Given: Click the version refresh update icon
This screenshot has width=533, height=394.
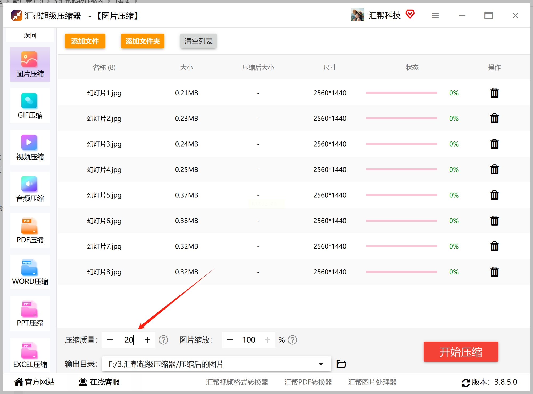Looking at the screenshot, I should point(466,383).
